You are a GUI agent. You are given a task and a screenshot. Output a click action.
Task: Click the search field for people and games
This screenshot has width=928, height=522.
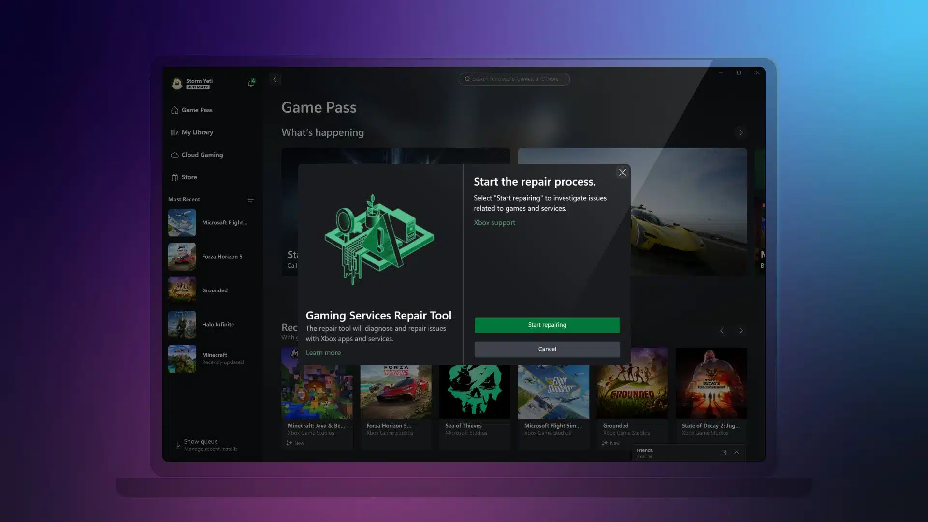point(514,79)
